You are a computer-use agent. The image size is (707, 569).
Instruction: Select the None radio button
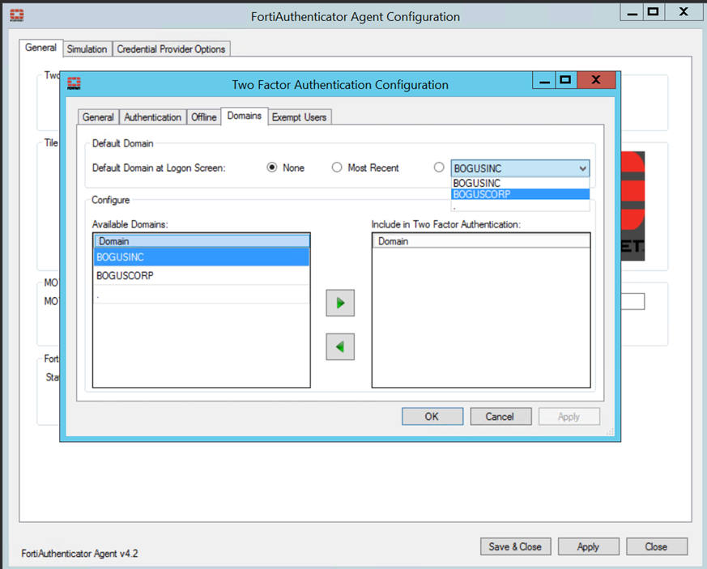click(272, 168)
